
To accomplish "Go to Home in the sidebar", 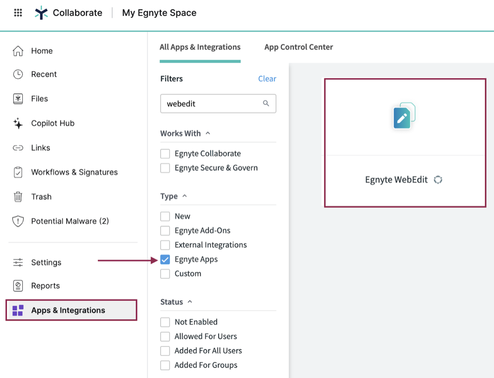I will pos(42,51).
